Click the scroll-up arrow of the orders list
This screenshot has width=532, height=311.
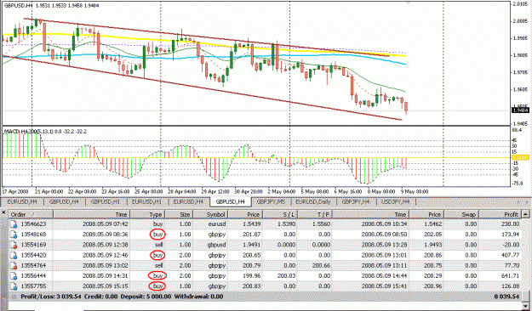(x=525, y=214)
